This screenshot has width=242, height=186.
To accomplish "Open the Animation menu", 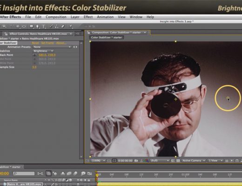I will 105,17.
